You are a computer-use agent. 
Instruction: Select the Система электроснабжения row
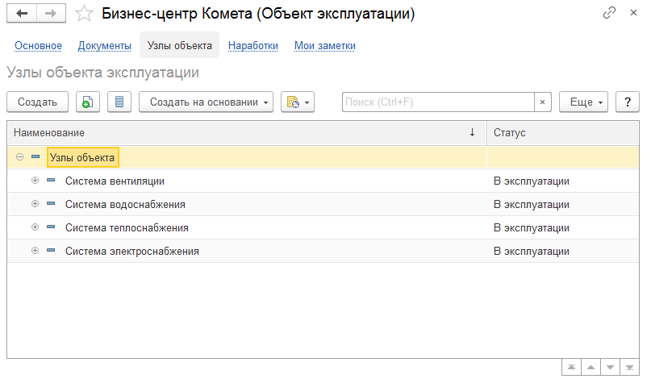323,251
